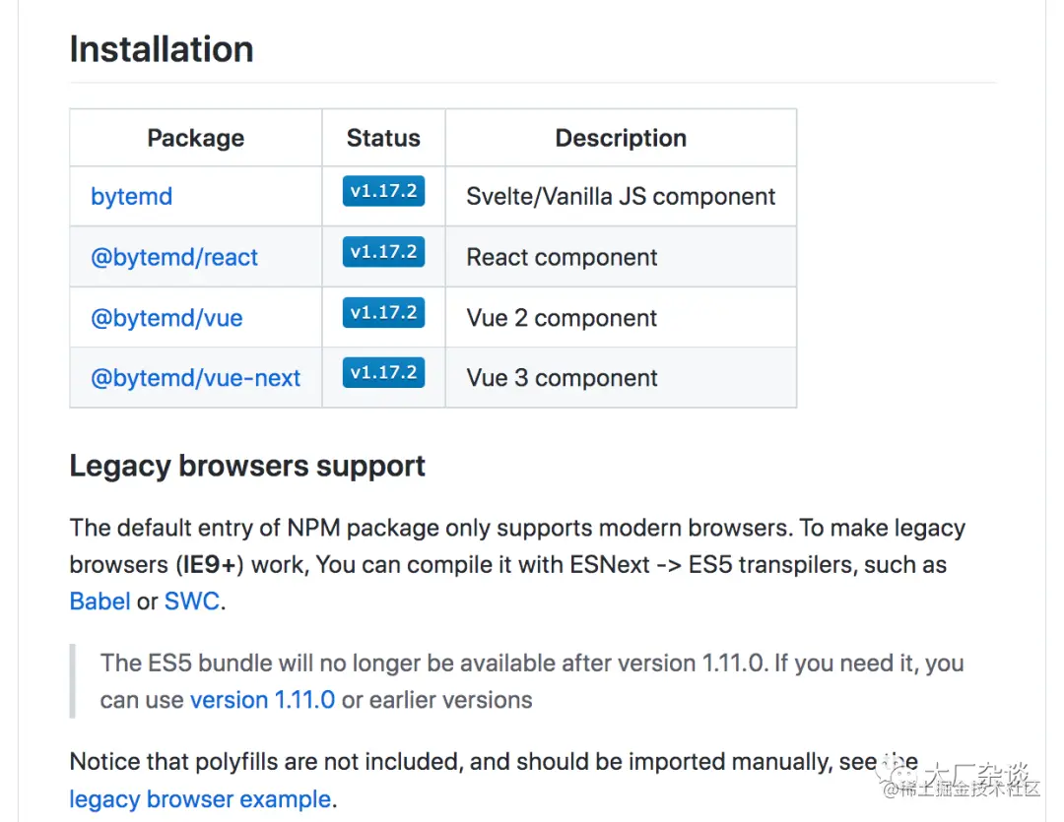Click the Status column header

click(383, 138)
